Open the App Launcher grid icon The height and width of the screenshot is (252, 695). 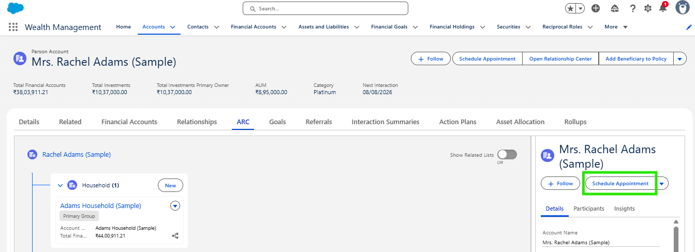(x=13, y=27)
